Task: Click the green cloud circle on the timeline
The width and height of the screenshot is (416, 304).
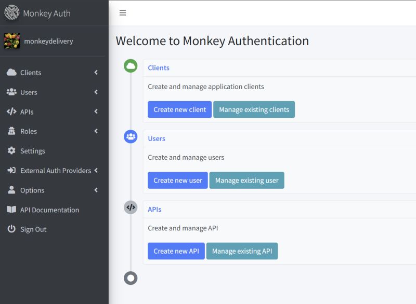Action: [130, 66]
